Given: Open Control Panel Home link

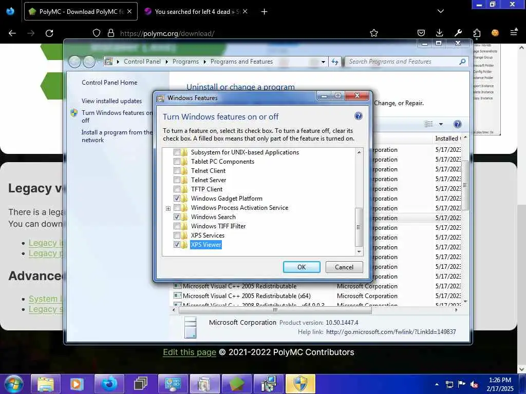Looking at the screenshot, I should (x=109, y=83).
